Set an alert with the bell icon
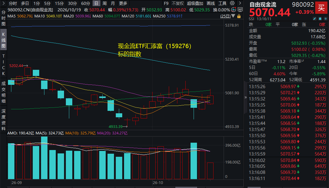329x188 pixels. [x=320, y=19]
